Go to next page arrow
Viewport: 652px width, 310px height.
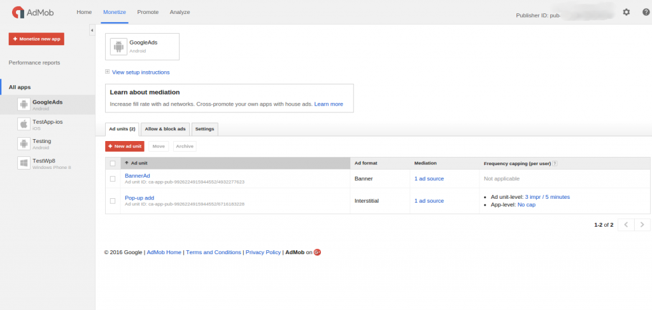point(642,225)
